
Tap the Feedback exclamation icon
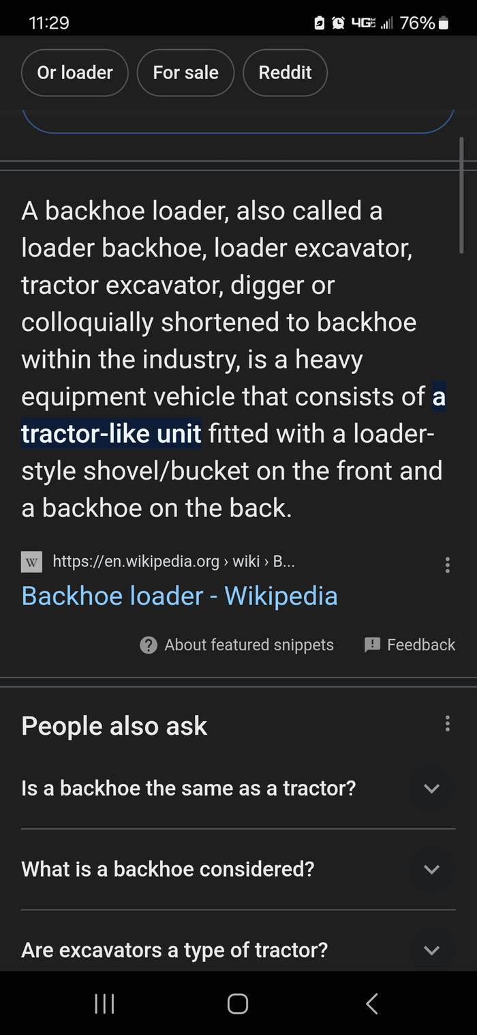pos(373,645)
